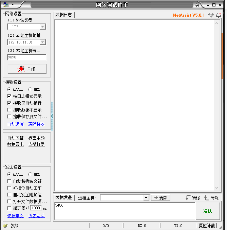The image size is (227, 230).
Task: Select the 数据发送 tab
Action: (64, 198)
